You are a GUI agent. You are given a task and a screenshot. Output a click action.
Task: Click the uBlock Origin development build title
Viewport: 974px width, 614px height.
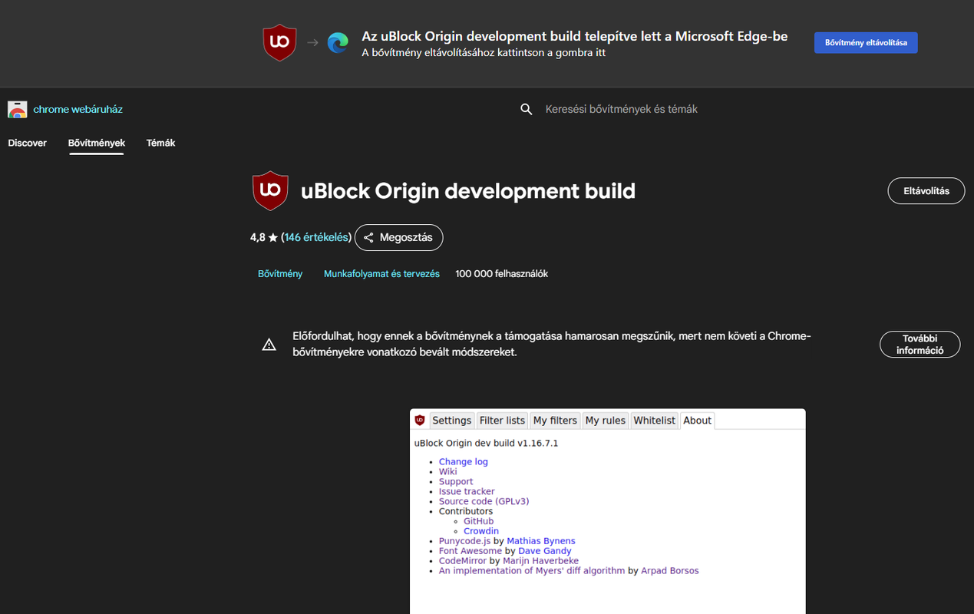click(468, 191)
